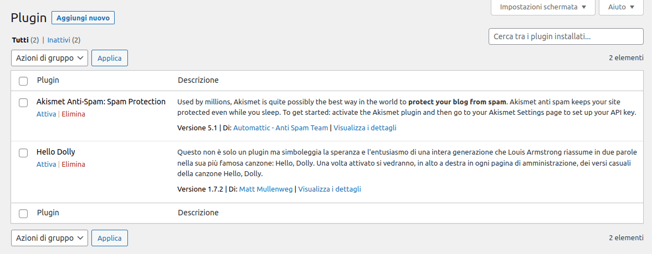Open Impostazioni schermata panel

click(x=543, y=7)
